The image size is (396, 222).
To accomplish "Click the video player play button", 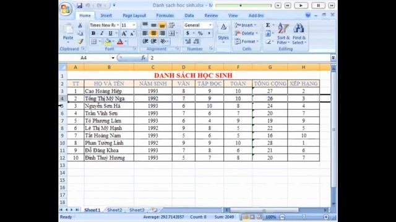I will click(x=301, y=6).
